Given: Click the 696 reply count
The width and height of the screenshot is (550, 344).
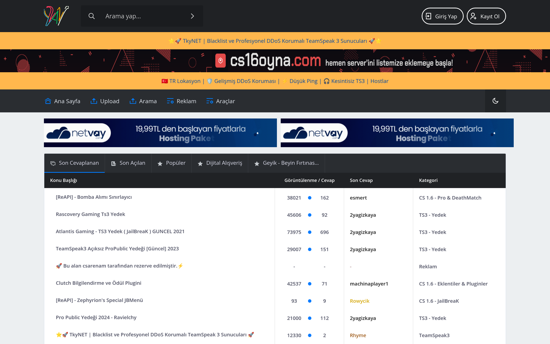Looking at the screenshot, I should coord(325,232).
